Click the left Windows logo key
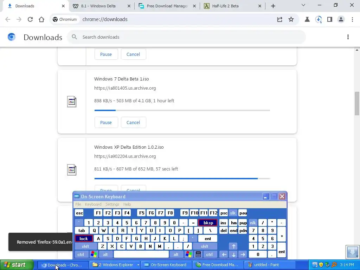Screen dimensions: 360x270 point(94,255)
